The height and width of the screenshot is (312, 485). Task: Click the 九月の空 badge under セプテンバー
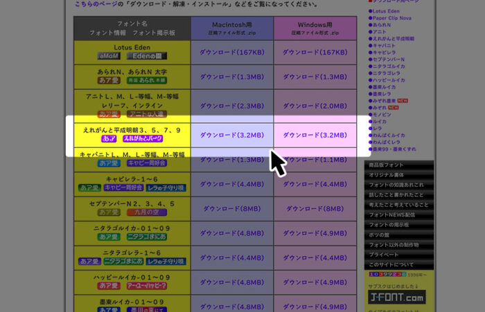coord(144,212)
